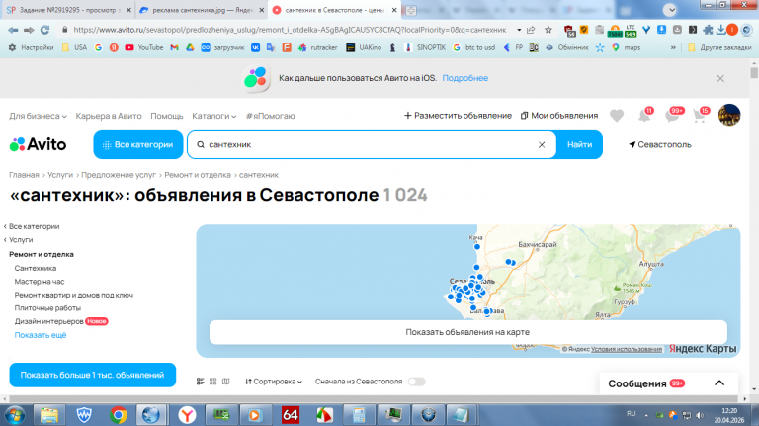The width and height of the screenshot is (759, 426).
Task: Click 'Разместить объявление'
Action: 458,116
